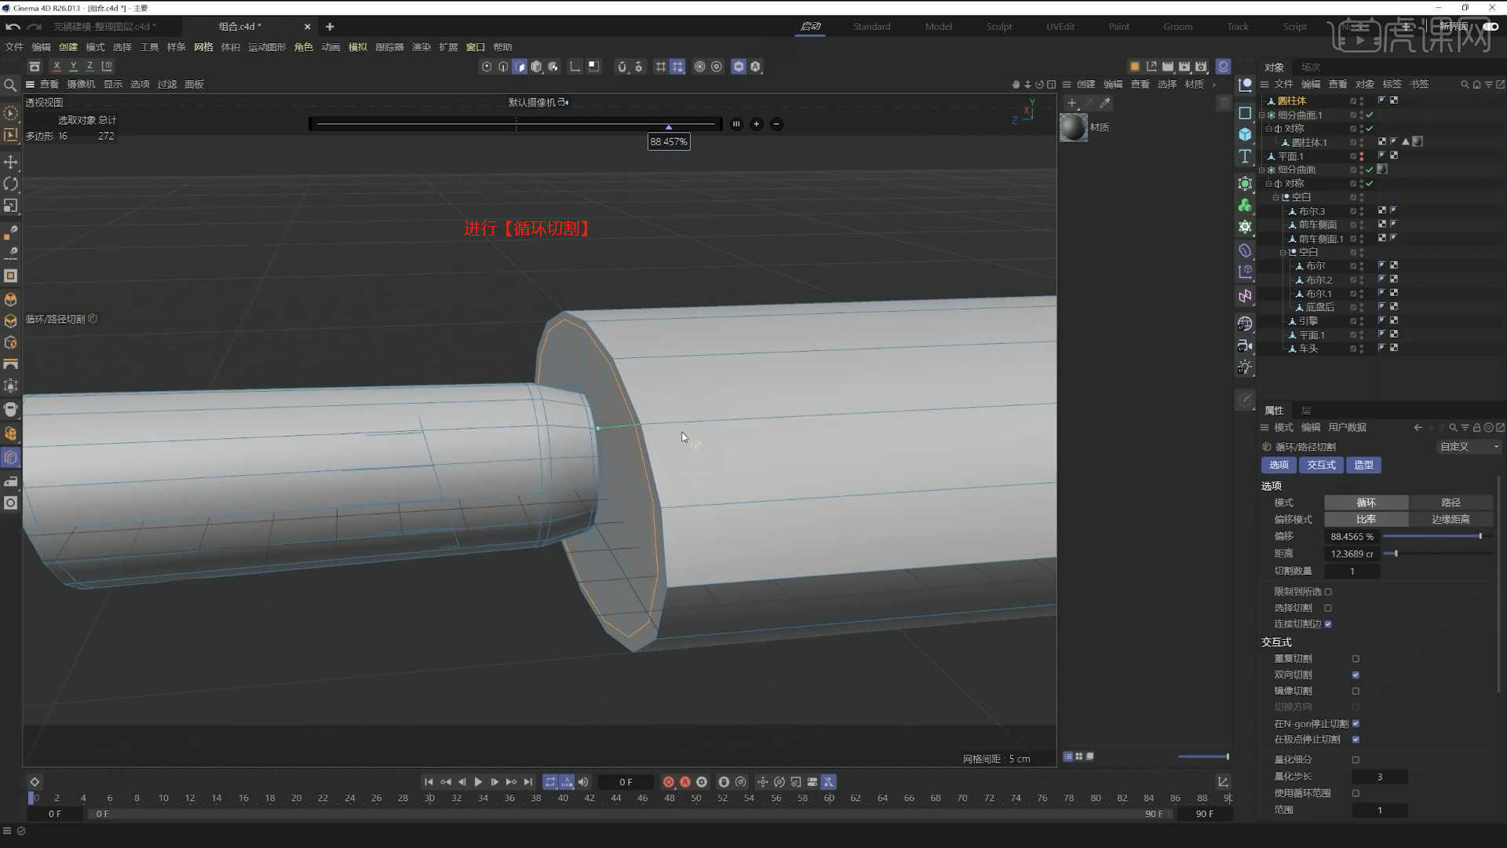
Task: Open viewport hamburger menu next to 查看
Action: pyautogui.click(x=30, y=84)
